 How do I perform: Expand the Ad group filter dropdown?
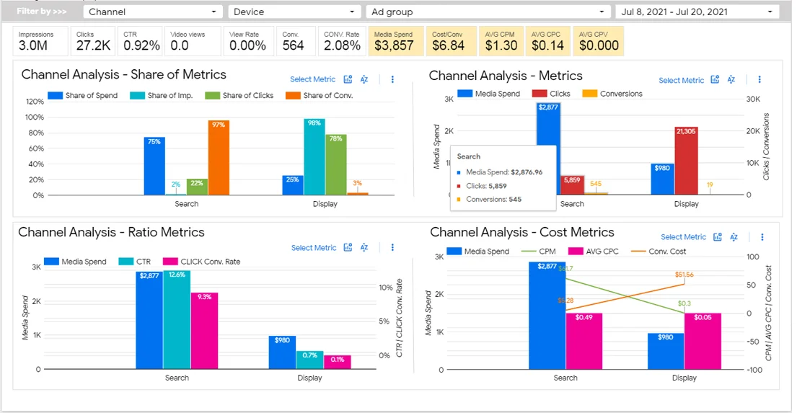(x=489, y=12)
